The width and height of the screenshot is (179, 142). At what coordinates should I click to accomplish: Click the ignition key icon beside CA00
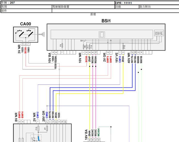coord(42,34)
